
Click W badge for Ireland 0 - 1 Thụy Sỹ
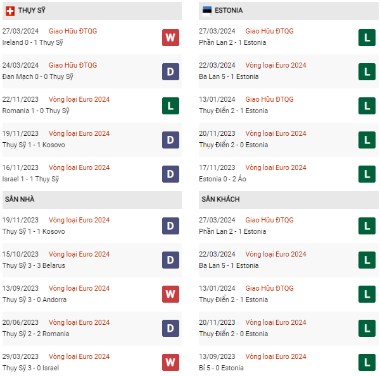[170, 37]
